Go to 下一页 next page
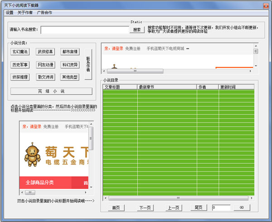272x222 pixels. (145, 207)
